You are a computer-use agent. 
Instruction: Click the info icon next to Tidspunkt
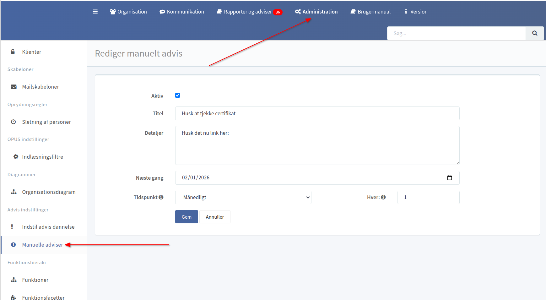click(x=161, y=197)
